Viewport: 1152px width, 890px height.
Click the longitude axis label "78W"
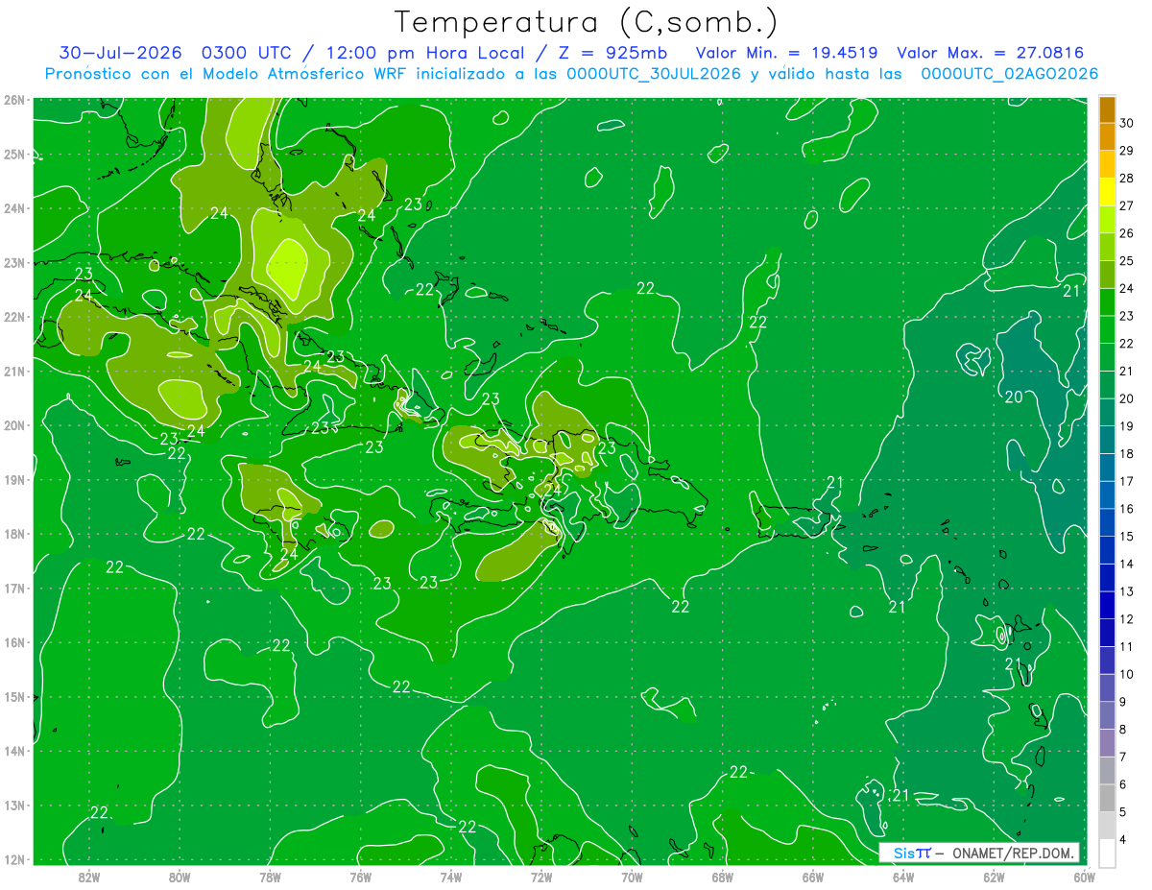click(270, 876)
